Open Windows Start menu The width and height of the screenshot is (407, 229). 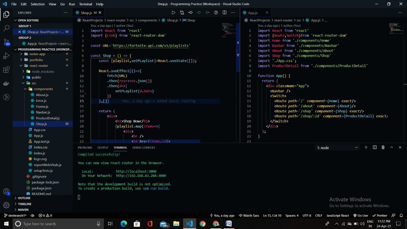(x=6, y=224)
